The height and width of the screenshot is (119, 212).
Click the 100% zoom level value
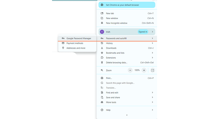pyautogui.click(x=137, y=70)
